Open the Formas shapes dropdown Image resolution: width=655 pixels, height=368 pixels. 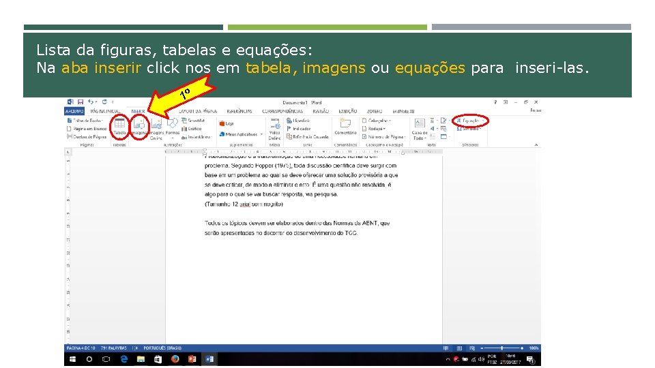tap(173, 129)
